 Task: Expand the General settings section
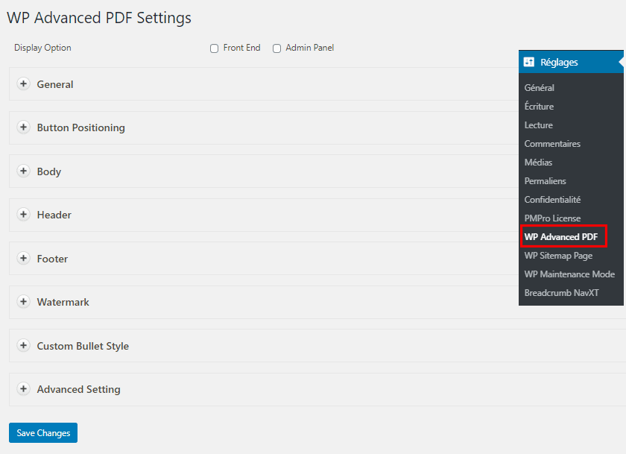(x=23, y=84)
